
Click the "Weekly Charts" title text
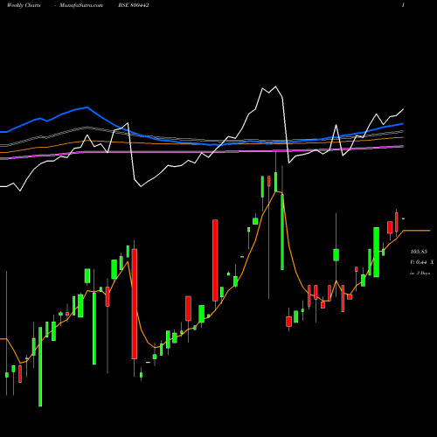click(24, 5)
